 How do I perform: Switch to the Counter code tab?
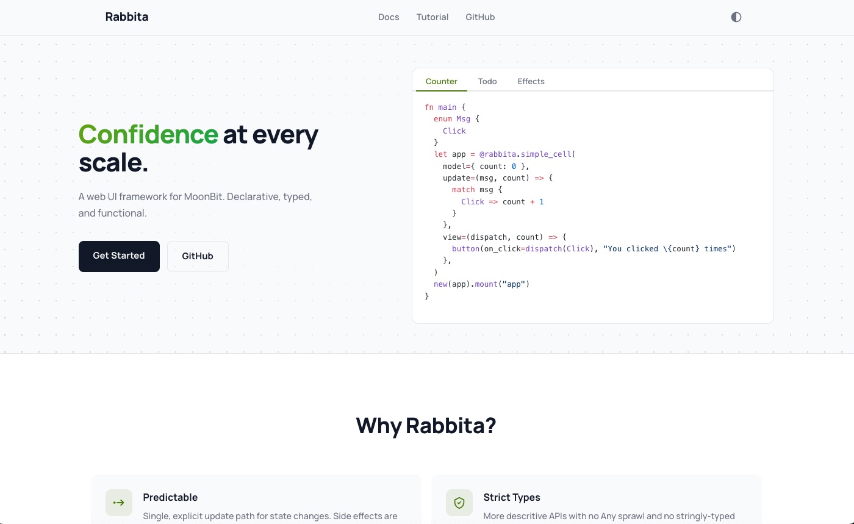pos(442,81)
